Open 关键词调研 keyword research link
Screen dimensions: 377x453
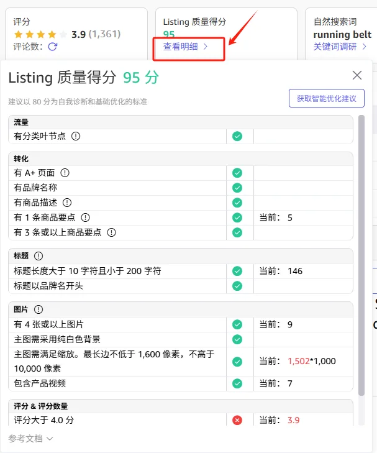click(340, 47)
